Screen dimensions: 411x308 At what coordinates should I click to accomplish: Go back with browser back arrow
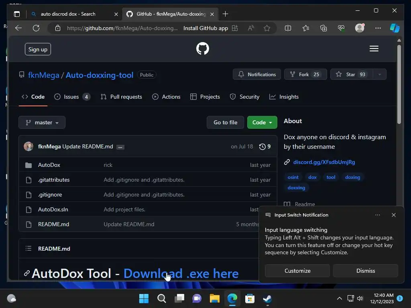[18, 28]
